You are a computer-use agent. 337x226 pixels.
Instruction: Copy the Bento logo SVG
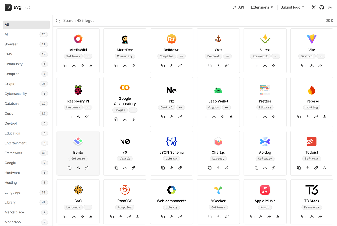[70, 168]
